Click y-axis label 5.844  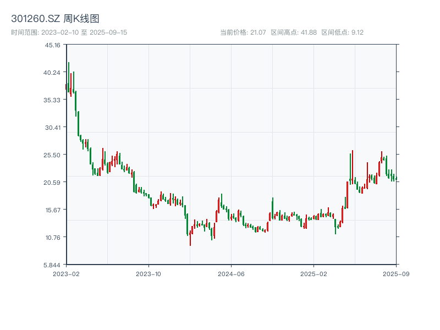(x=52, y=265)
